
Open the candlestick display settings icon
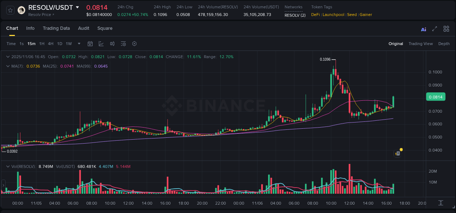(x=112, y=44)
